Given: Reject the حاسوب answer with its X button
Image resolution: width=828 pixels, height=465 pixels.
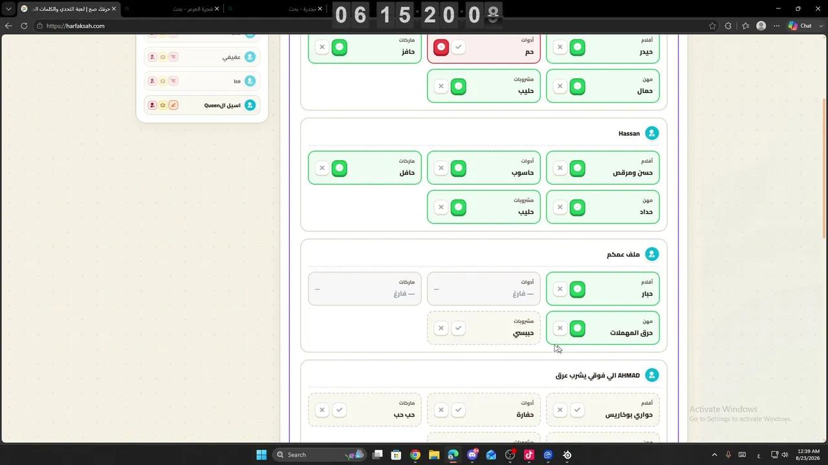Looking at the screenshot, I should 441,168.
